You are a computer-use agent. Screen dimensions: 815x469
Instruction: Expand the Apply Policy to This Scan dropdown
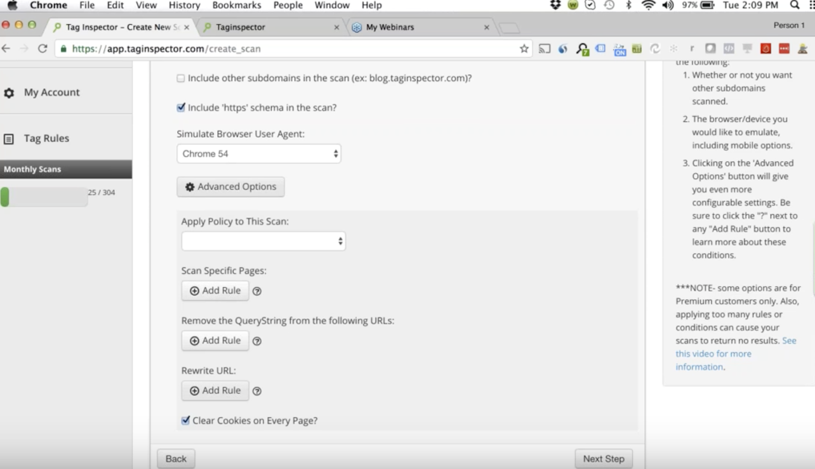pyautogui.click(x=263, y=241)
